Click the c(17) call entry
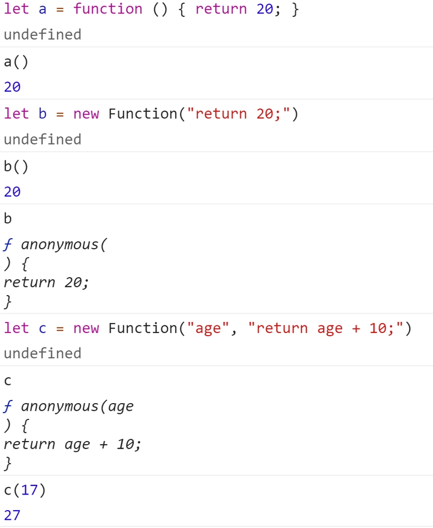 [24, 490]
